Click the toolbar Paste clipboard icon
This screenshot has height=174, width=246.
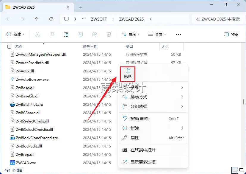click(x=66, y=34)
